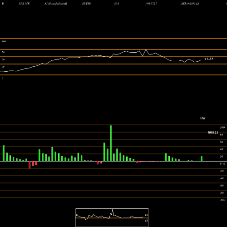Viewport: 227px width, 227px height.
Task: Click the 'SI(TM)' header label
Action: tap(86, 4)
